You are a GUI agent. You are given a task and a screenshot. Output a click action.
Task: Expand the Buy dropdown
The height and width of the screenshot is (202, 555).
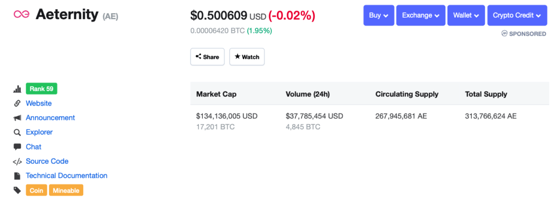point(378,16)
